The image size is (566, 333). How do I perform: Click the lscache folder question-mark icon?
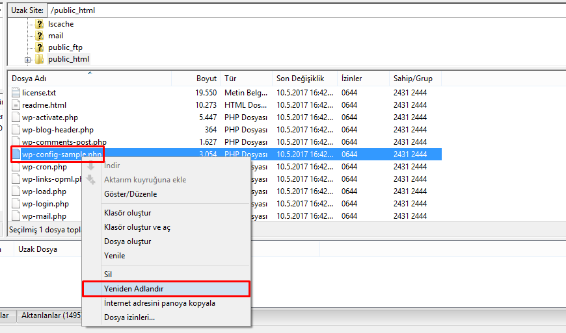coord(40,24)
